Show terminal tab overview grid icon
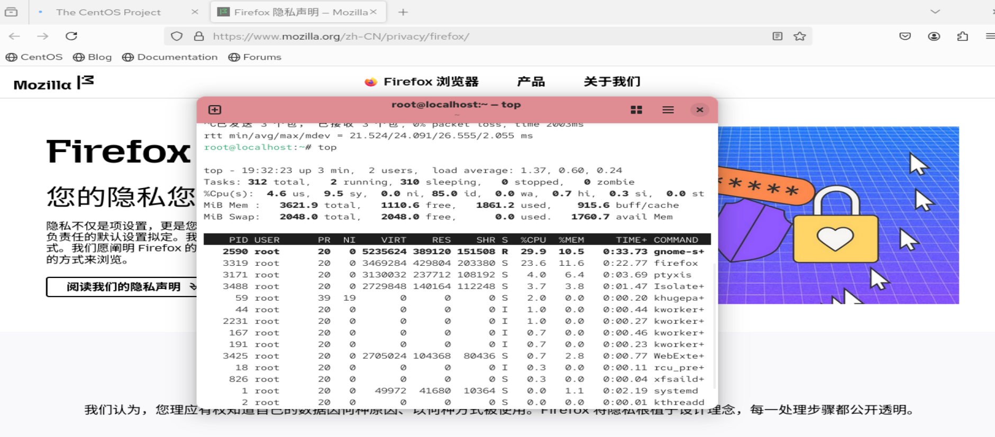 [636, 110]
